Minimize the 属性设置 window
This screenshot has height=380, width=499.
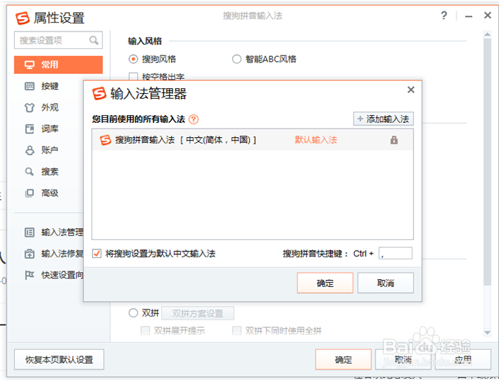point(468,16)
